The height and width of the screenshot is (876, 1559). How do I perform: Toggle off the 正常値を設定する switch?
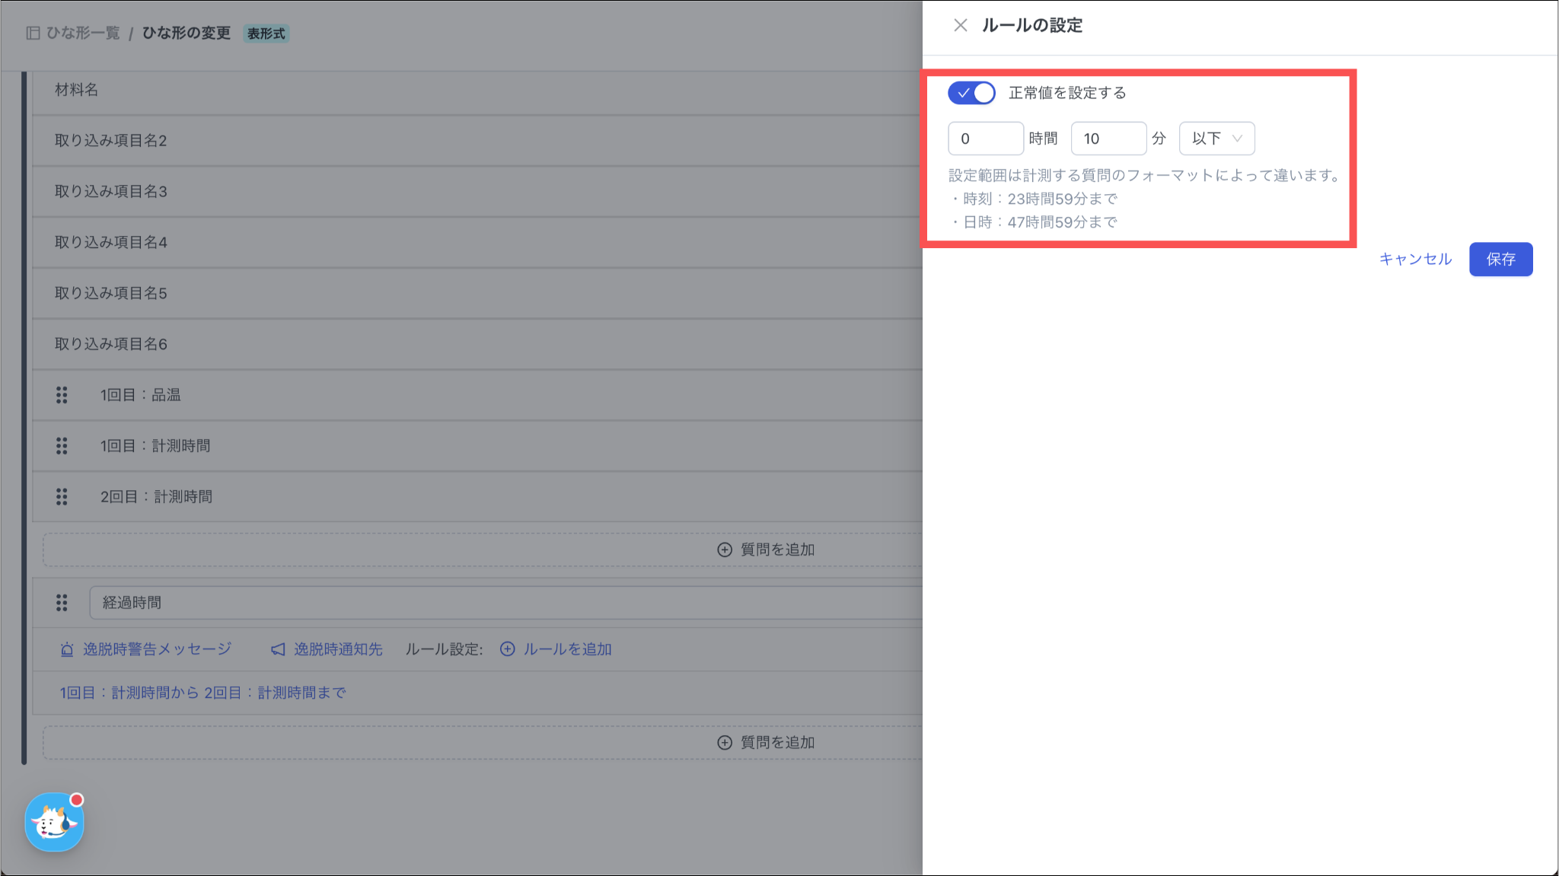(x=971, y=93)
